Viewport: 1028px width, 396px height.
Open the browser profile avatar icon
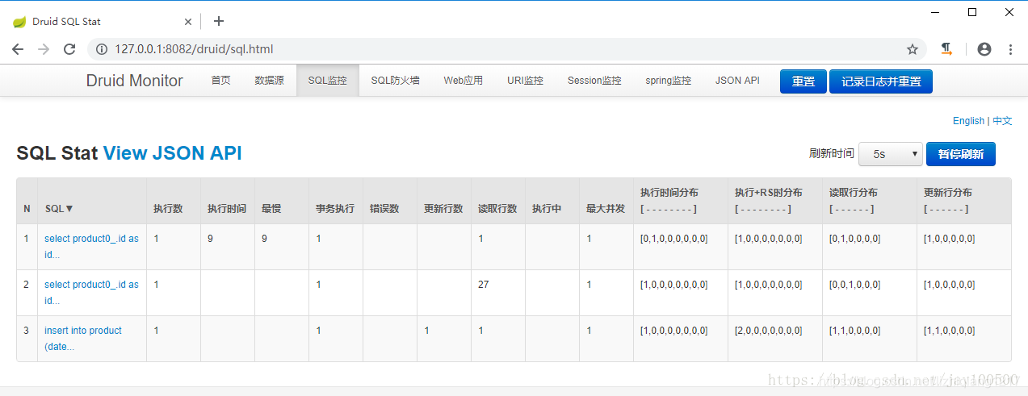tap(984, 49)
